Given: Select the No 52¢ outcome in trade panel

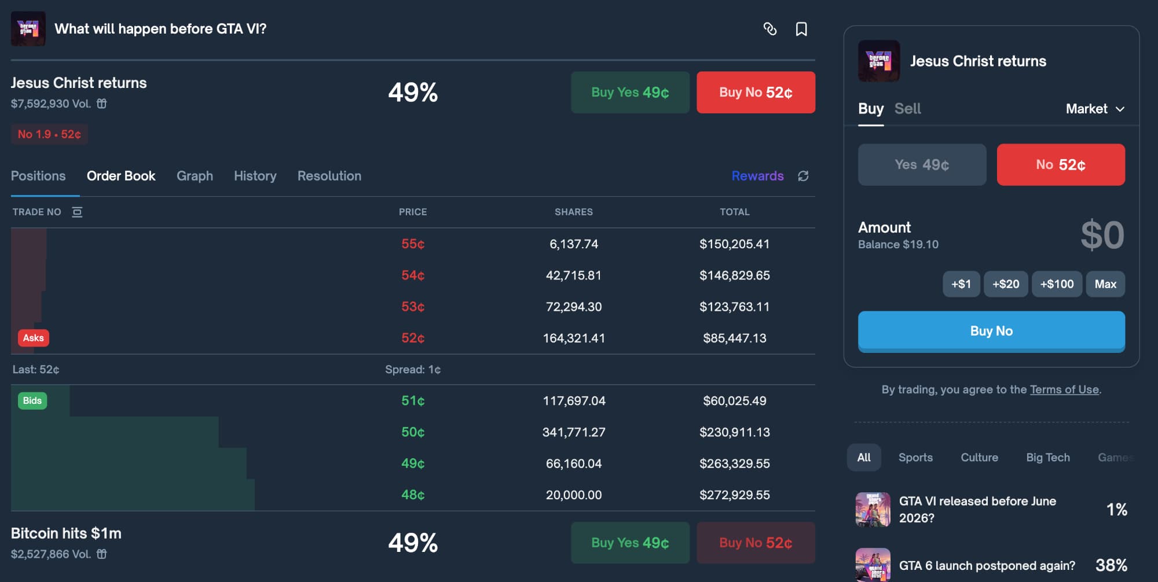Looking at the screenshot, I should (1060, 165).
